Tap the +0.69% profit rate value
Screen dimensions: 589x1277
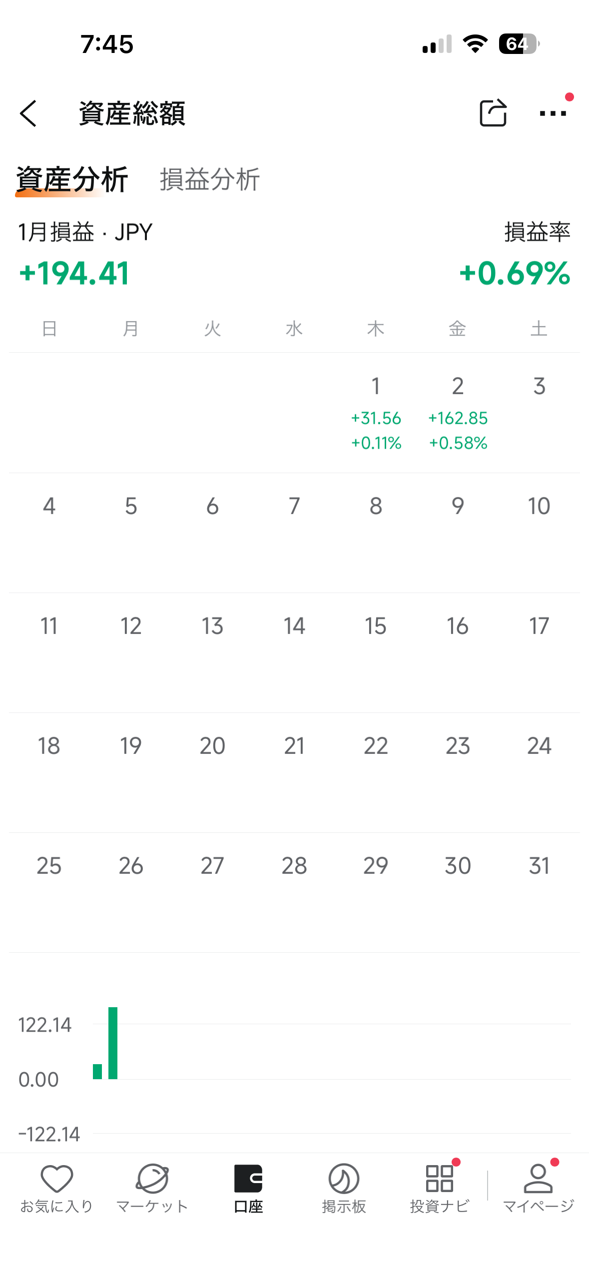(515, 273)
